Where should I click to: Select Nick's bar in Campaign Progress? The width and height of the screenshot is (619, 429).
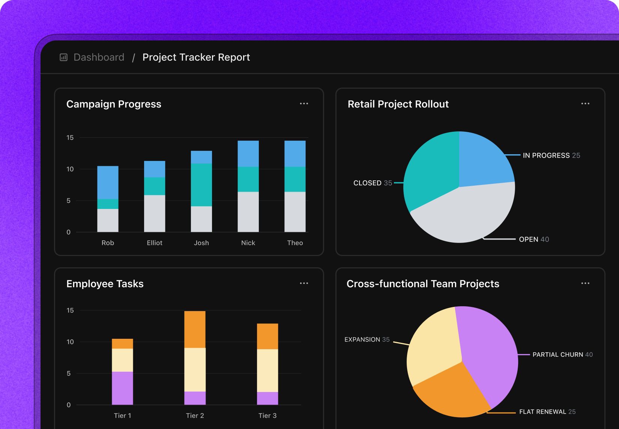(x=248, y=186)
